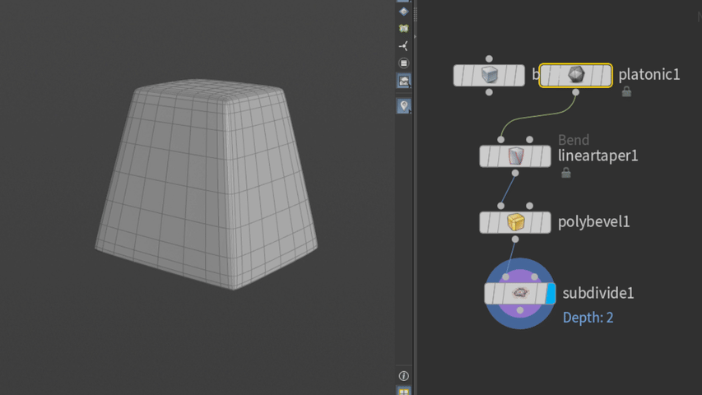The height and width of the screenshot is (395, 702).
Task: Toggle the three-pronged axis icon in viewport toolbar
Action: (x=403, y=46)
